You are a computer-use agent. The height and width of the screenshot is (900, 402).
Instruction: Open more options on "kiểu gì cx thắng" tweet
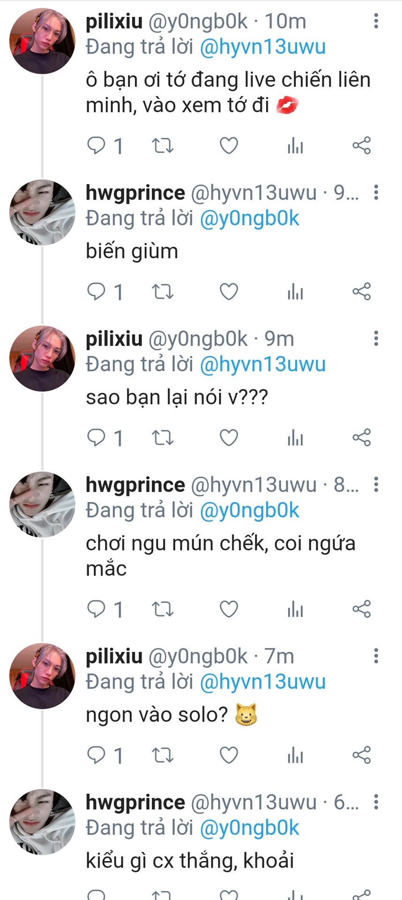[x=376, y=802]
